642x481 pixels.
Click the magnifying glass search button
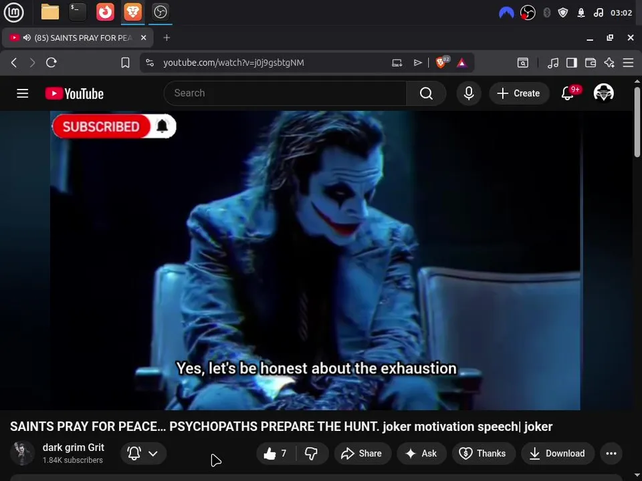click(x=426, y=94)
